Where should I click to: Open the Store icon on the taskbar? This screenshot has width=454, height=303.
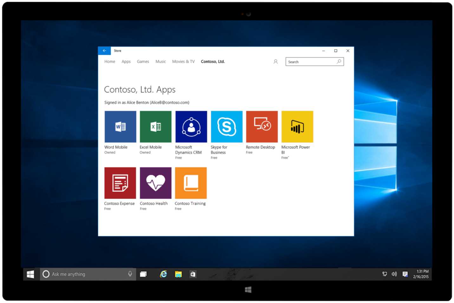(x=193, y=274)
